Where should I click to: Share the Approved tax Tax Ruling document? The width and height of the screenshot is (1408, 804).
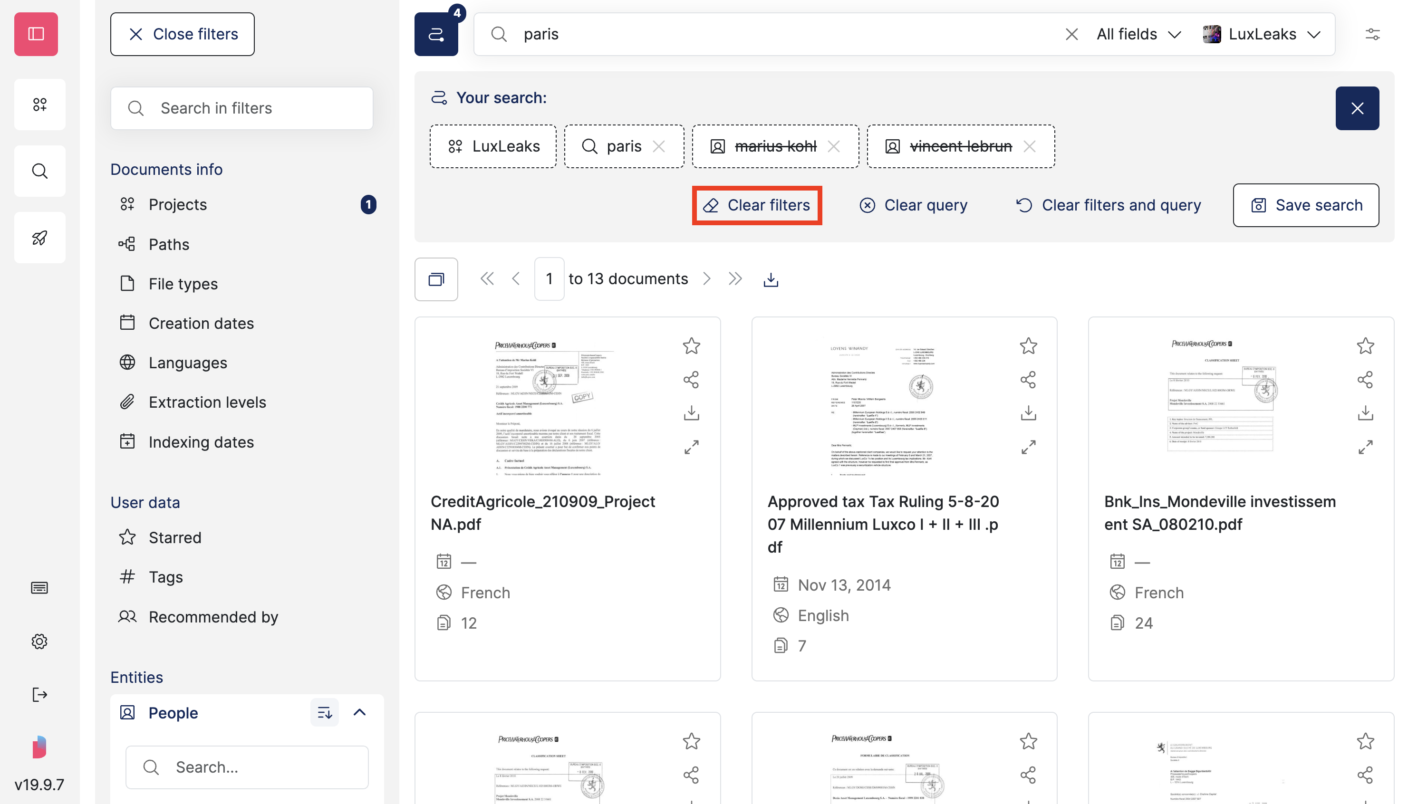[x=1028, y=379]
